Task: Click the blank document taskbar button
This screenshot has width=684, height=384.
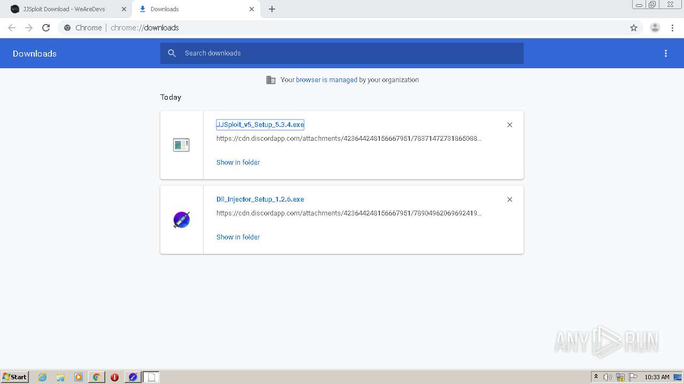Action: click(151, 377)
